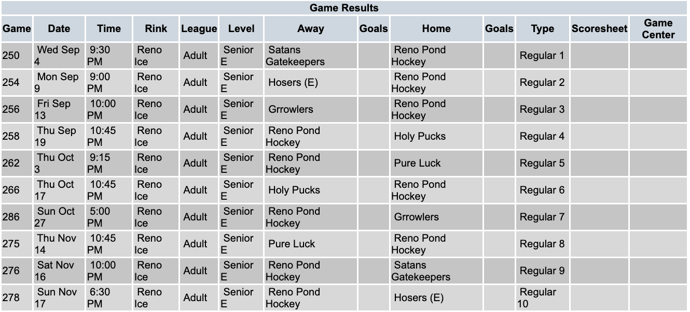Click Grrowlers home team in game 286
The width and height of the screenshot is (690, 312).
coord(416,217)
